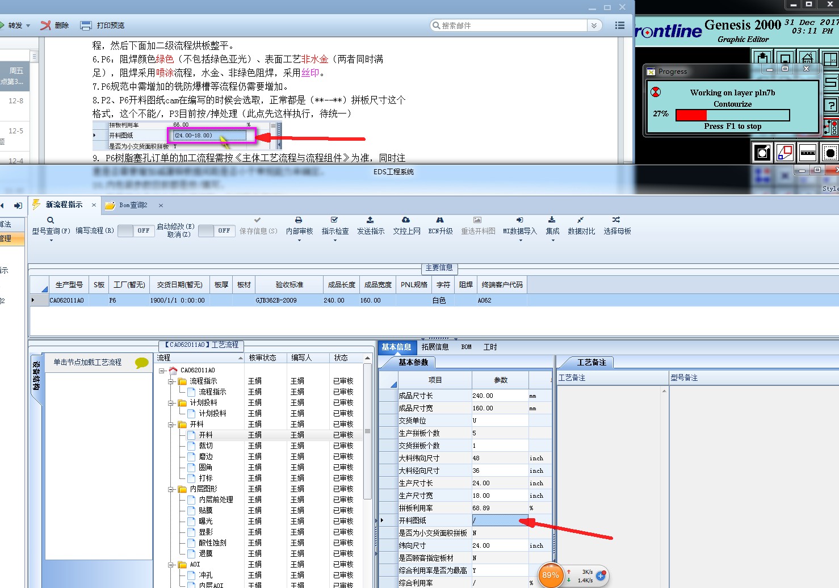839x588 pixels.
Task: Click the red-blue squares zoom icon in Genesis
Action: (785, 152)
